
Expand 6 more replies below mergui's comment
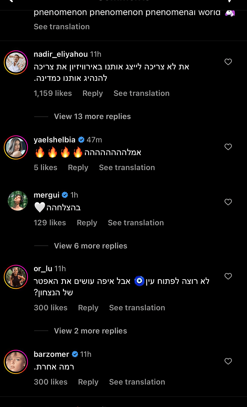click(90, 246)
